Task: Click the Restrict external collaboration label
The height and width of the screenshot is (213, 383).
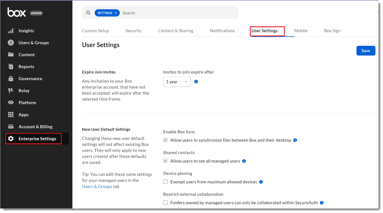Action: coord(193,194)
